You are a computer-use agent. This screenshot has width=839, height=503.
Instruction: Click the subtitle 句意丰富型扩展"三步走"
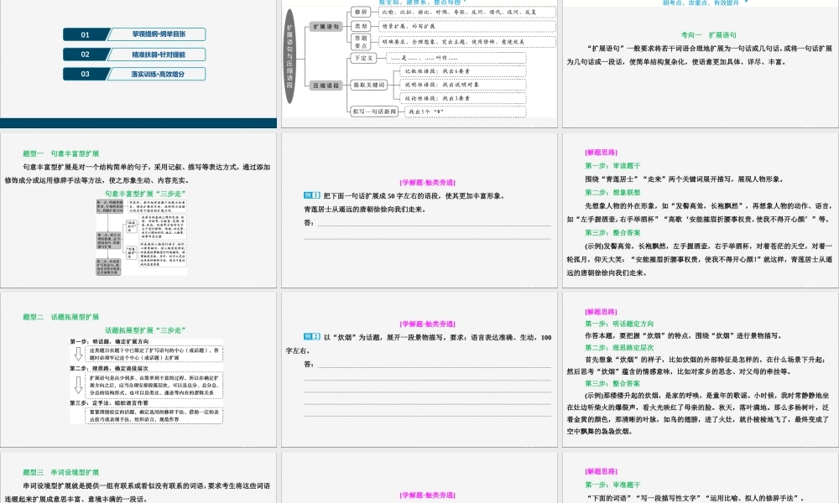click(x=144, y=194)
